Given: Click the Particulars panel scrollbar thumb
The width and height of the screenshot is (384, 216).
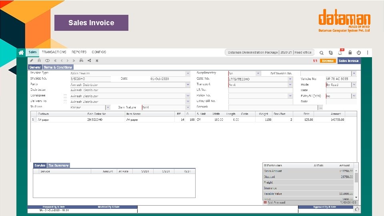Looking at the screenshot, I should (x=356, y=177).
